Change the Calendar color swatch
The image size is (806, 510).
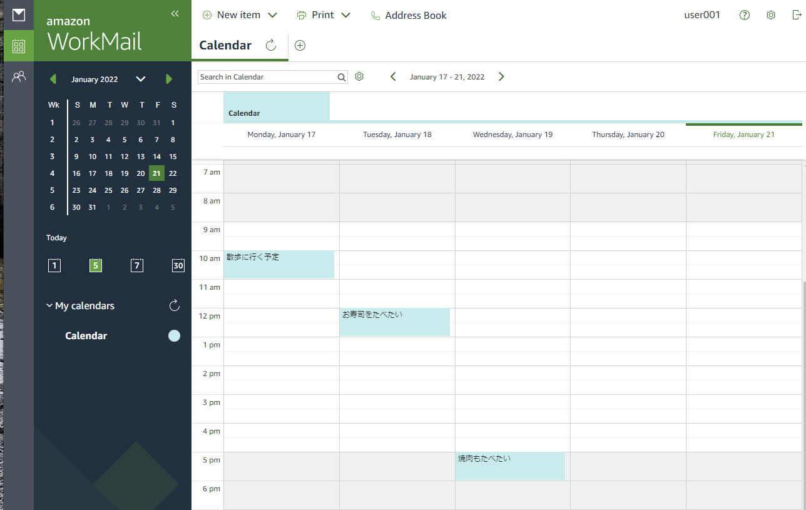[174, 335]
